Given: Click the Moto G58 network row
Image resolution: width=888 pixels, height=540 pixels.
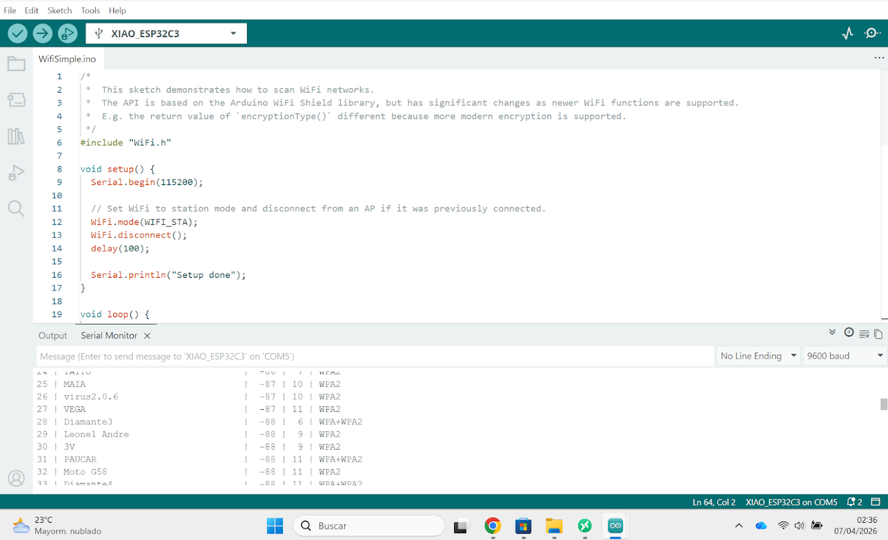Looking at the screenshot, I should pos(189,472).
